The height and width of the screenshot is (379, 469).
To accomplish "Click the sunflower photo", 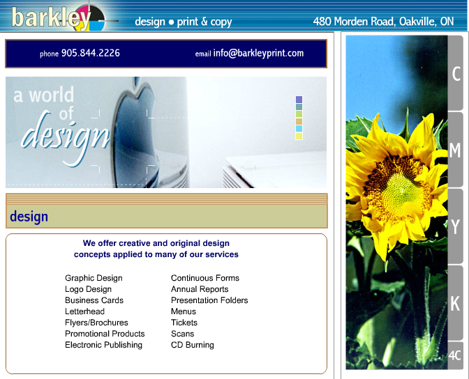I will [396, 202].
